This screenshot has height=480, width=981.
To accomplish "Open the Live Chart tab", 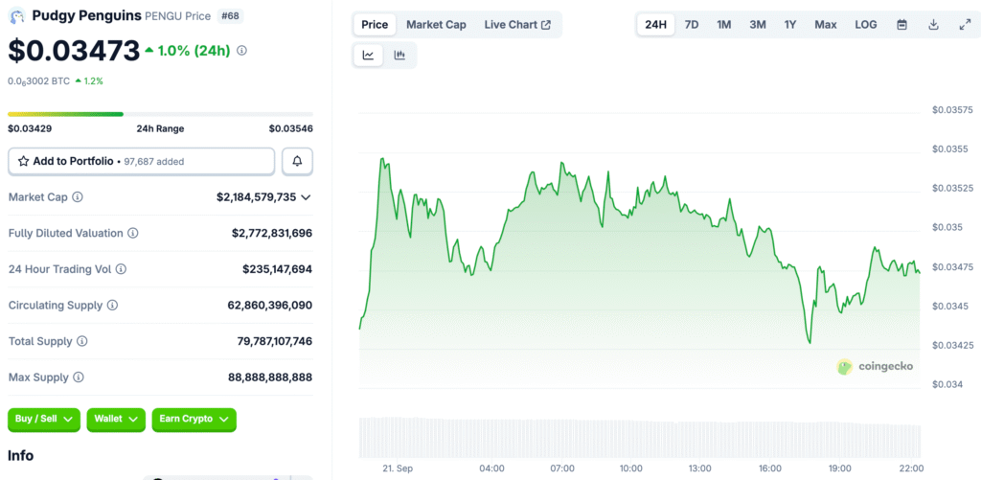I will coord(517,25).
